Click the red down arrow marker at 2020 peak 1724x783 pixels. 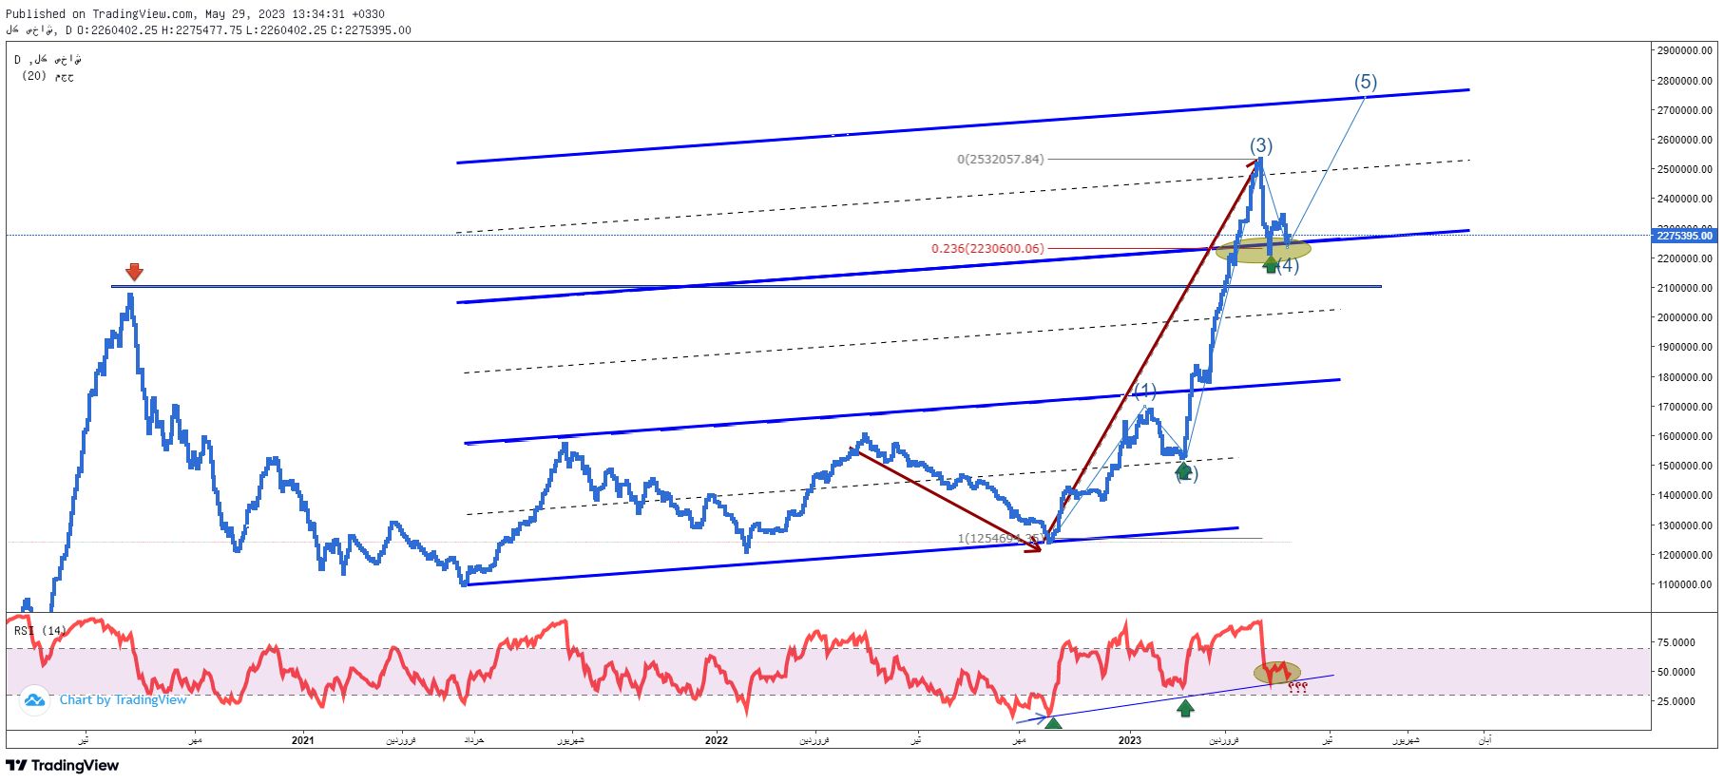(x=134, y=272)
